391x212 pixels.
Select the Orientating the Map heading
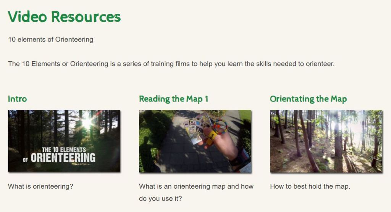(x=308, y=99)
